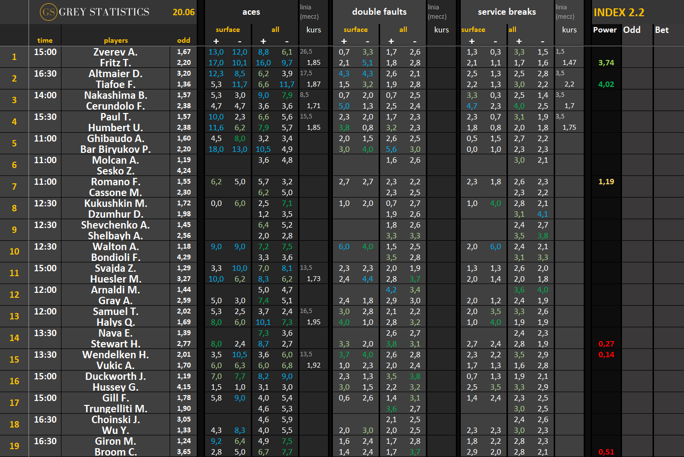Select row number 10
Viewport: 684px width, 457px height.
[x=14, y=251]
